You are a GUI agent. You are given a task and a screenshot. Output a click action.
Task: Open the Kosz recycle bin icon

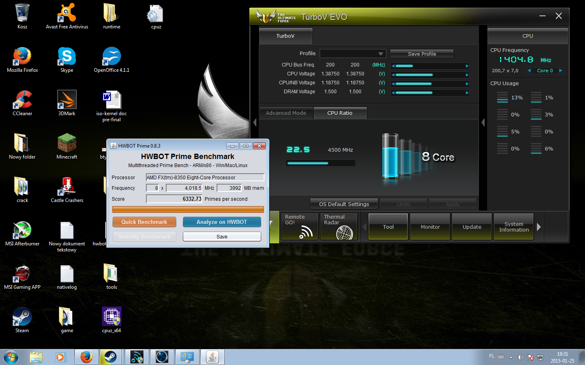click(x=22, y=16)
